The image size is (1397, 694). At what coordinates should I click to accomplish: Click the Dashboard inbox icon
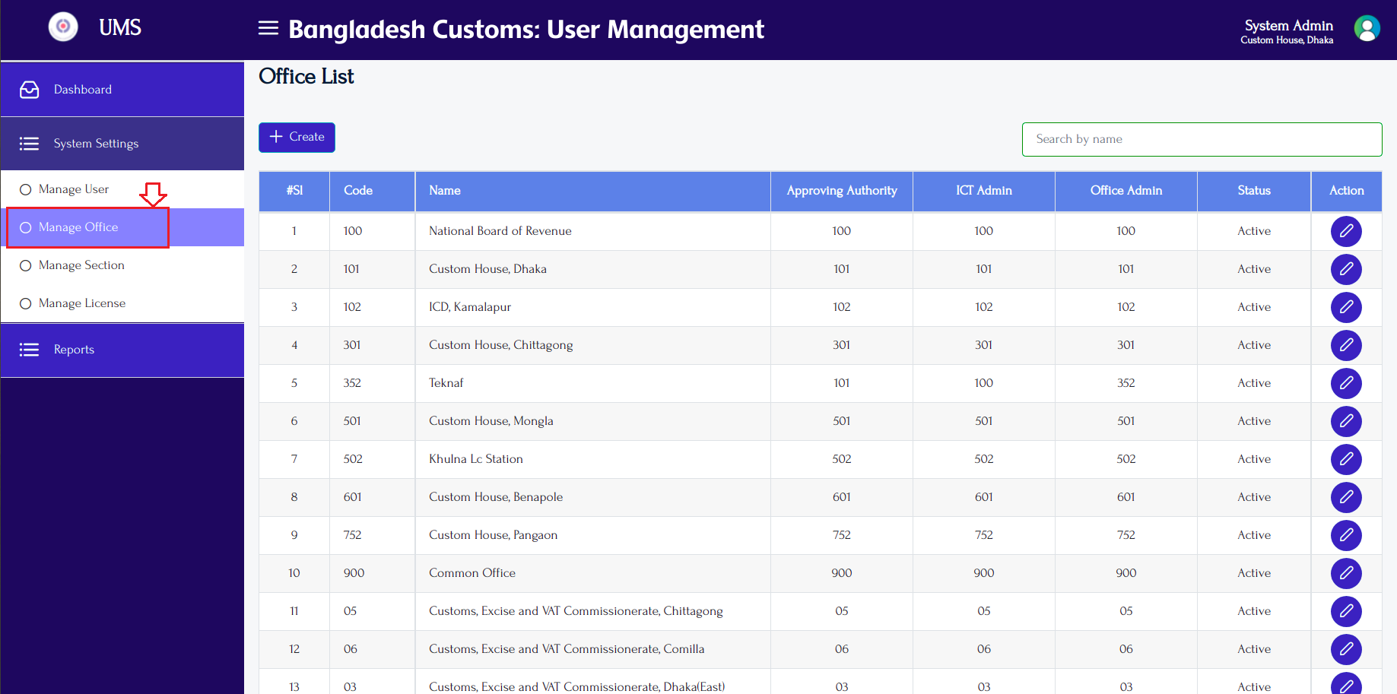click(x=29, y=90)
